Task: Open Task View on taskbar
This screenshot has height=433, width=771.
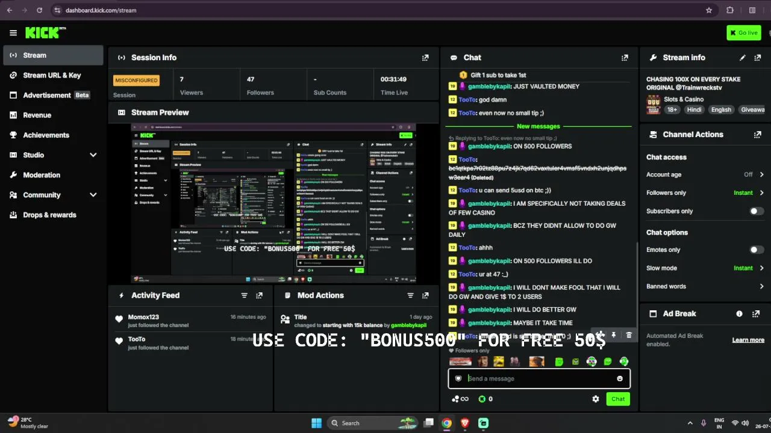Action: (428, 423)
